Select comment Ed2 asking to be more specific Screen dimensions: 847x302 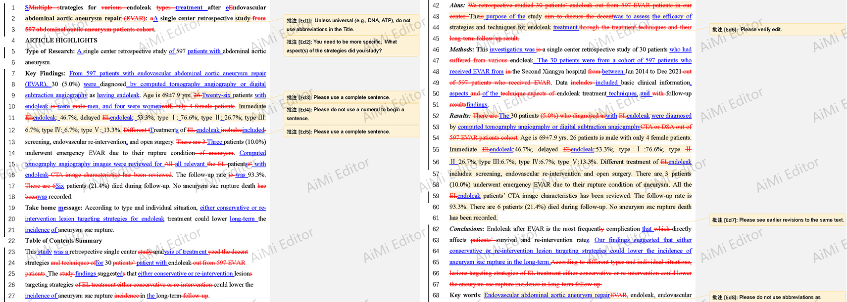351,46
